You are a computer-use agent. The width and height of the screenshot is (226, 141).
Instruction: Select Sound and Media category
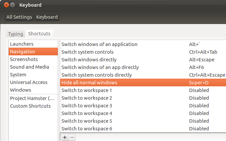(29, 67)
